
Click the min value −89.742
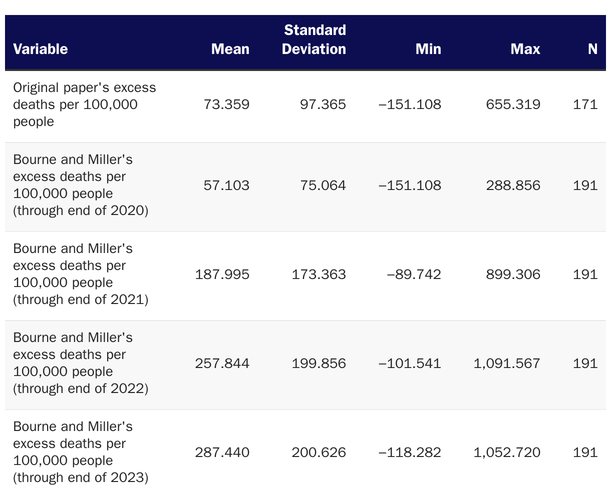tap(414, 274)
